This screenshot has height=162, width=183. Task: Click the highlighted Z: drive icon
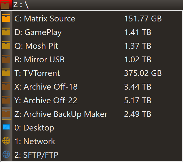[x=7, y=113]
